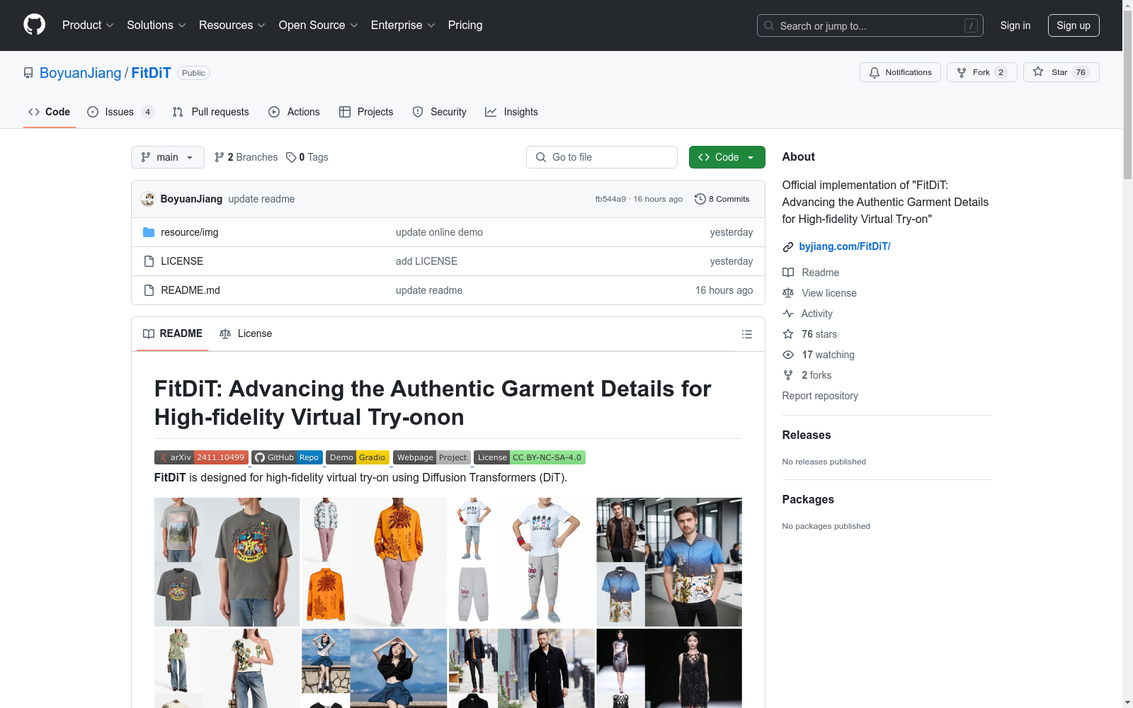Open the resource/img folder
The image size is (1133, 708).
click(x=190, y=232)
